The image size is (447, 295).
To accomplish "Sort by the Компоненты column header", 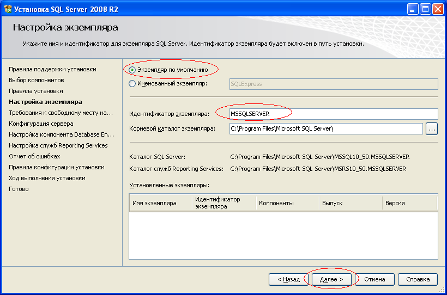I will point(288,203).
